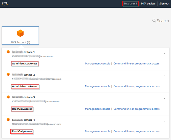Screen dimensions: 171x140
Task: Open the Test User 1 menu
Action: click(130, 4)
